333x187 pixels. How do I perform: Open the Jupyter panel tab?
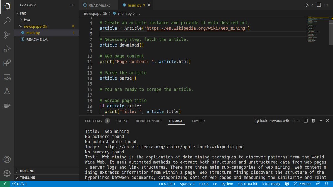(x=198, y=121)
